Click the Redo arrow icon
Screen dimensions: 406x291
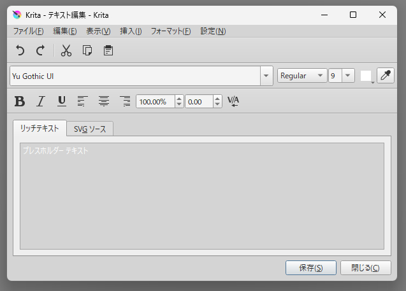[40, 50]
